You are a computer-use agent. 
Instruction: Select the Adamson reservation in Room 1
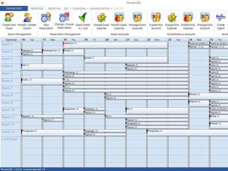[x=115, y=45]
